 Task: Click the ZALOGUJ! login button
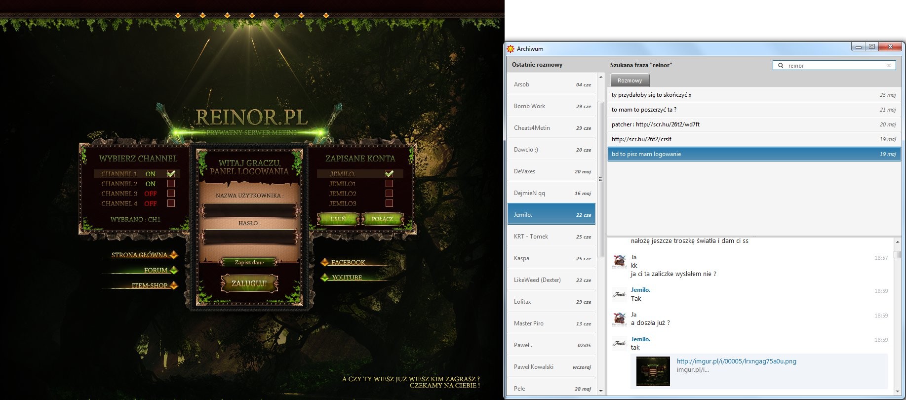pyautogui.click(x=249, y=283)
